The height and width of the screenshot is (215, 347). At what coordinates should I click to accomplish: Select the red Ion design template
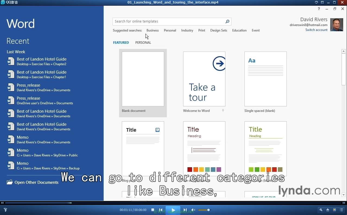click(204, 149)
